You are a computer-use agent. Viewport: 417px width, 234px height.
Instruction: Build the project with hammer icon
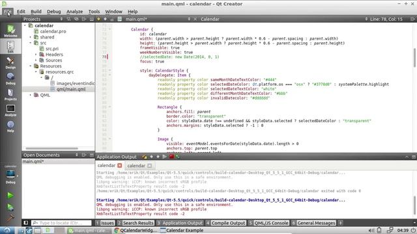(10, 218)
